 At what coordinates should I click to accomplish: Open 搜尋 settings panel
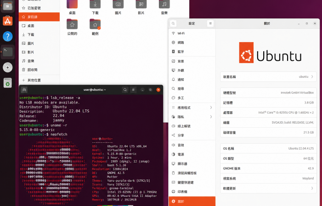tap(192, 88)
